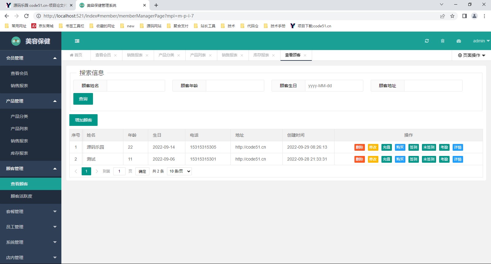491x264 pixels.
Task: Click 购买 for 测试
Action: pyautogui.click(x=400, y=159)
